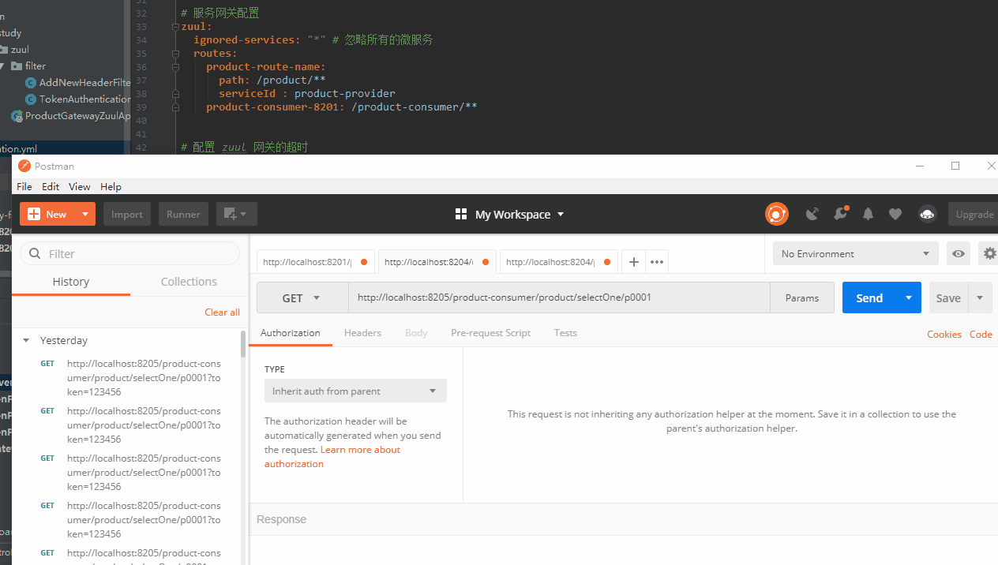Click the heart icon in Postman header
Viewport: 998px width, 565px height.
[x=895, y=214]
